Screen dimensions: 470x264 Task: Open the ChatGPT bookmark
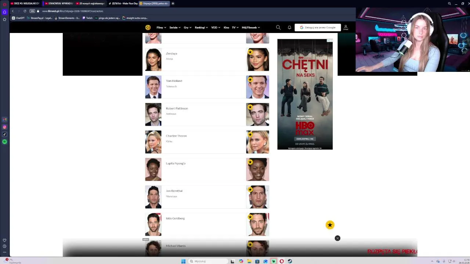tap(18, 18)
